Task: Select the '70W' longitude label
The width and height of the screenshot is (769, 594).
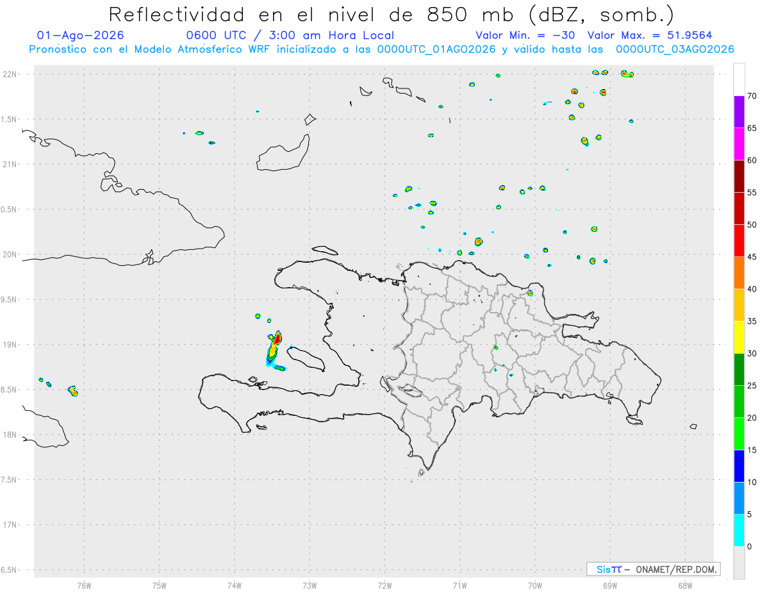Action: pyautogui.click(x=534, y=585)
